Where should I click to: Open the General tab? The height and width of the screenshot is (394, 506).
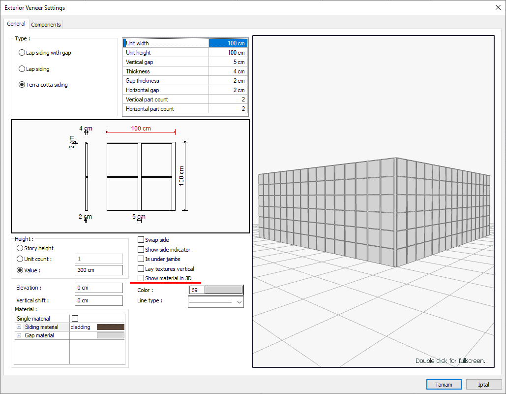(16, 24)
